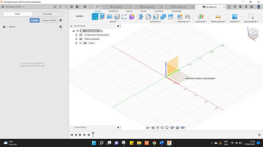This screenshot has height=147, width=263.
Task: Select the Fillet tool
Action: pos(148,17)
